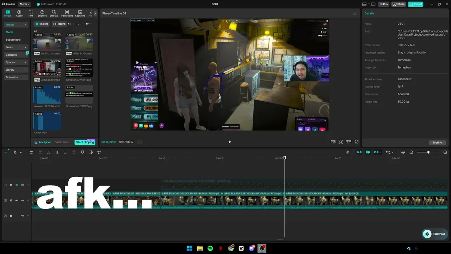Choose the Select pointer tool

(15, 152)
